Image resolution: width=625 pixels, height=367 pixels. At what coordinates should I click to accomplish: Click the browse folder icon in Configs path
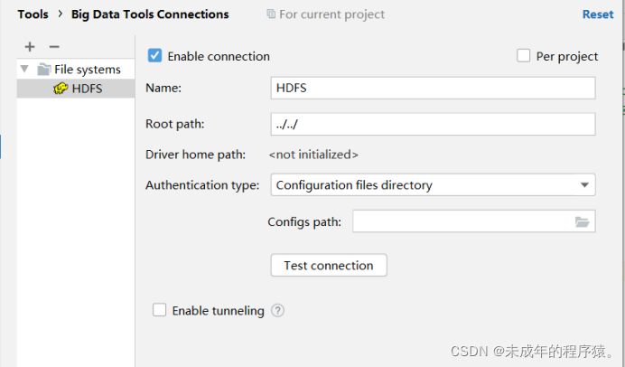(582, 221)
